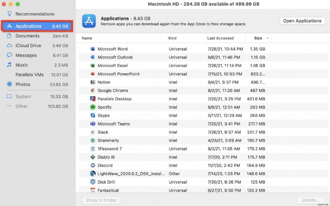Click the Open Applications button
This screenshot has width=330, height=206.
tap(302, 21)
